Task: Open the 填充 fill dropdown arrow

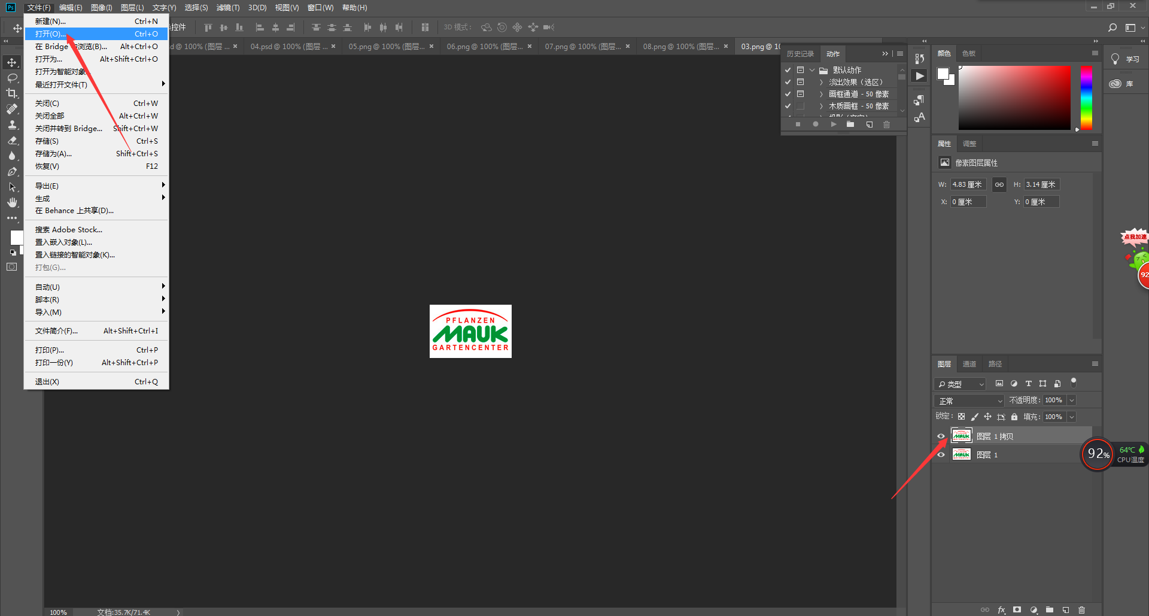Action: click(1072, 417)
